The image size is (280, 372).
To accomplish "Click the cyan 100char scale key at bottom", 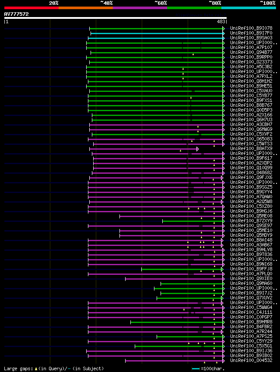I will [x=196, y=368].
